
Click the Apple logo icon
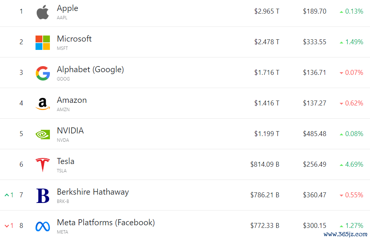click(x=43, y=12)
